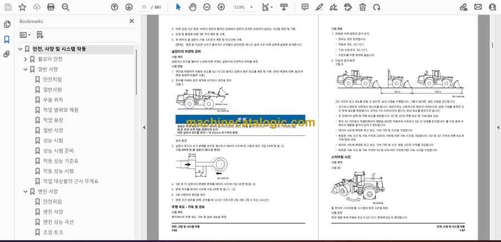Collapse the 안전, 사양 및 시스템 작동 bookmark
Screen dimensions: 501x242
pyautogui.click(x=21, y=49)
